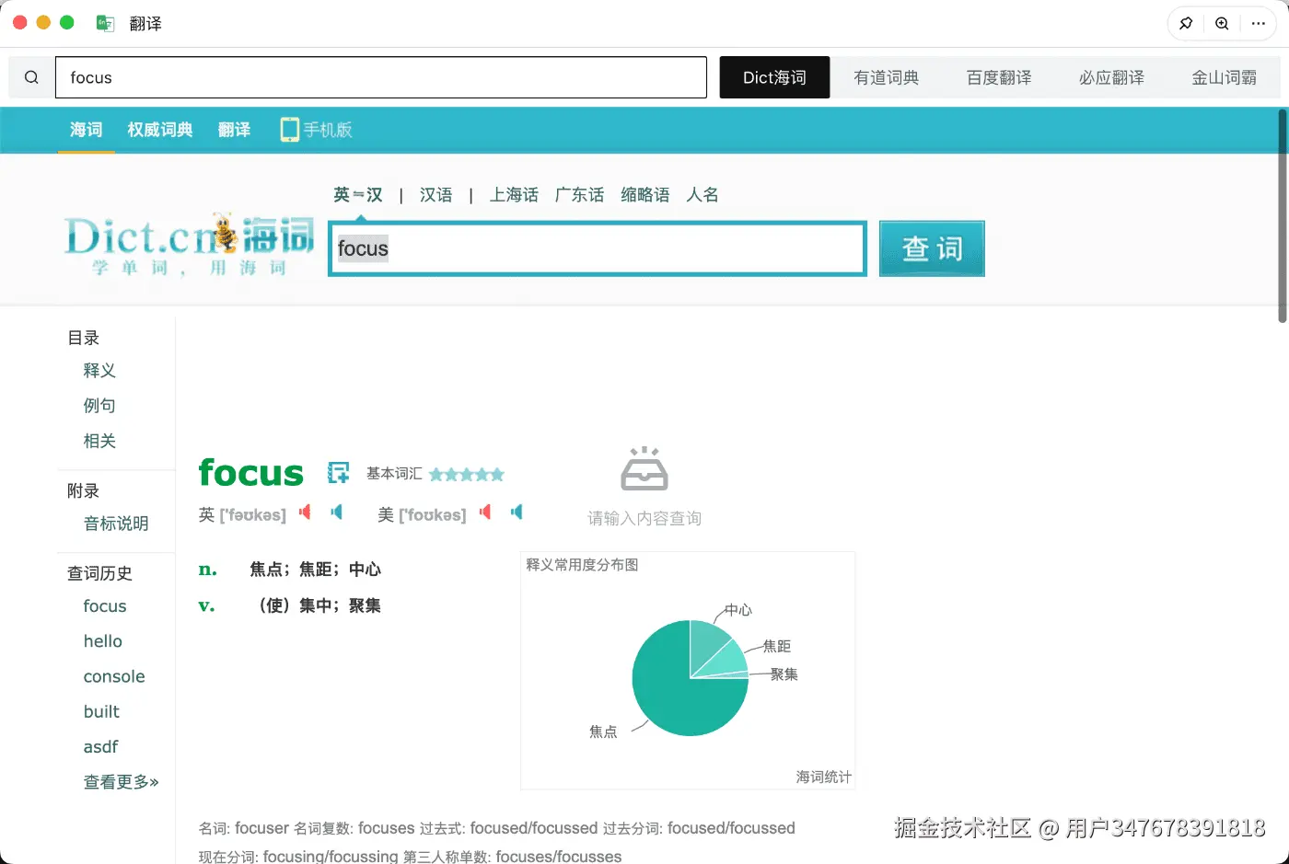This screenshot has height=864, width=1289.
Task: Jump to 例句 section in sidebar
Action: pyautogui.click(x=99, y=406)
